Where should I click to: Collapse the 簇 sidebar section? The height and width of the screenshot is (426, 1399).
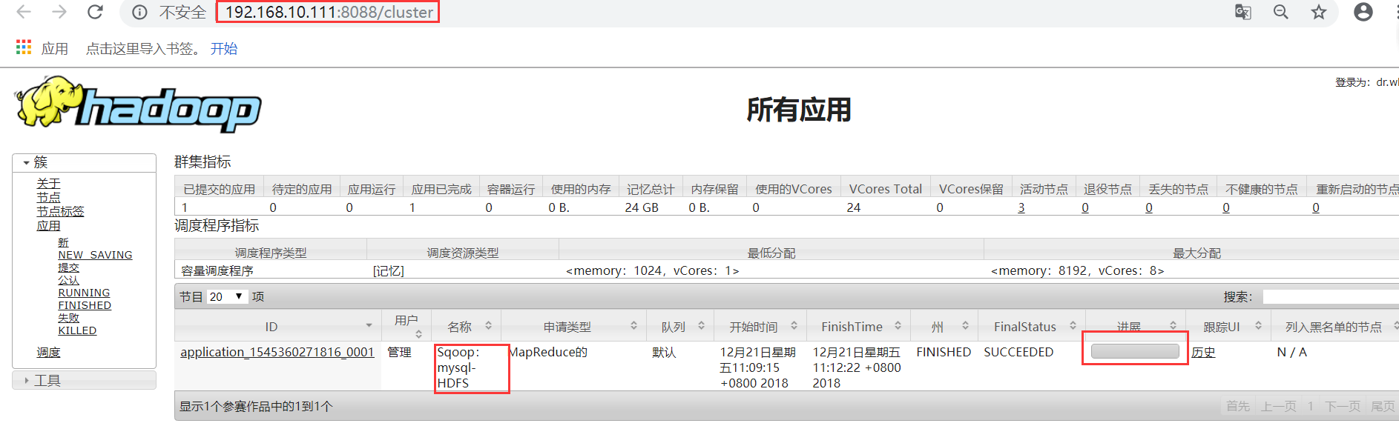tap(84, 162)
